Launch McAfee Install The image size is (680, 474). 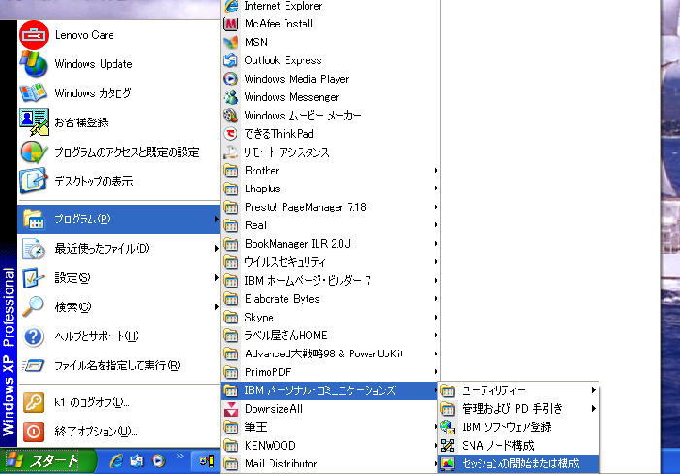click(x=331, y=23)
